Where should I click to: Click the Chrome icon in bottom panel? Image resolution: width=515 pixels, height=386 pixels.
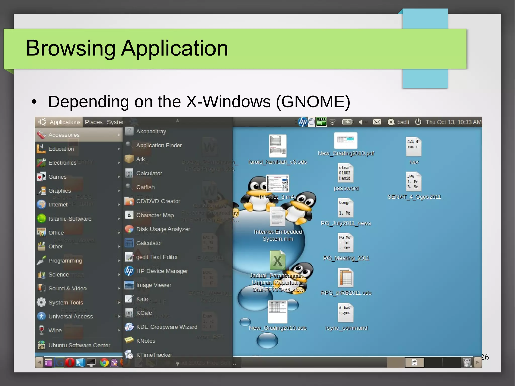point(104,362)
